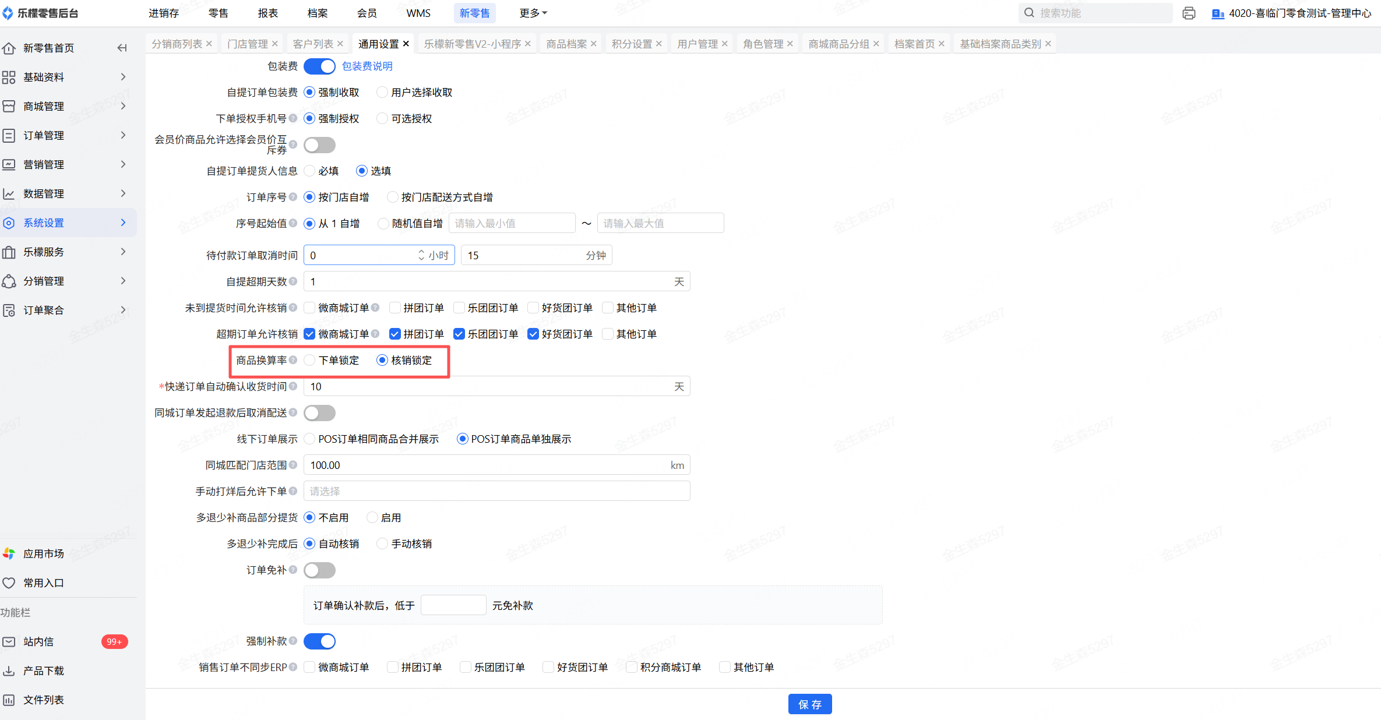Toggle off the 包装费 switch
The image size is (1381, 720).
point(319,66)
